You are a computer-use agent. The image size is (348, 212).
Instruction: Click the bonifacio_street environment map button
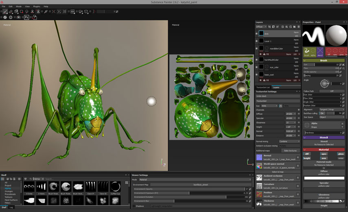click(201, 185)
